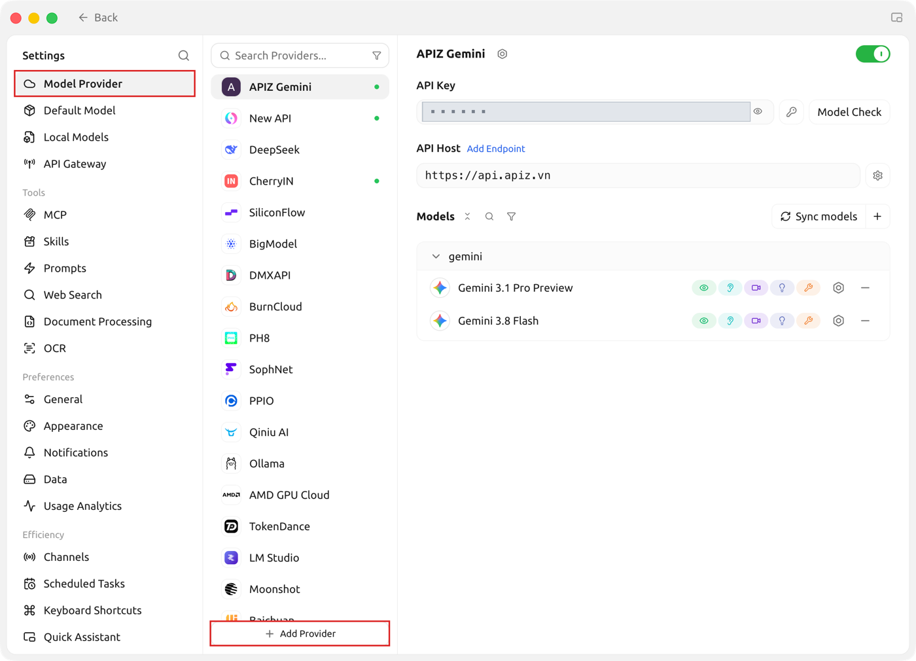Image resolution: width=916 pixels, height=661 pixels.
Task: Click video camera badge on Gemini 3.1 Pro Preview
Action: pyautogui.click(x=756, y=288)
